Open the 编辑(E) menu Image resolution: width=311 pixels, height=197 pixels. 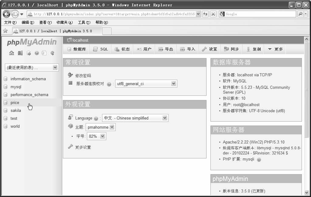tap(28, 22)
